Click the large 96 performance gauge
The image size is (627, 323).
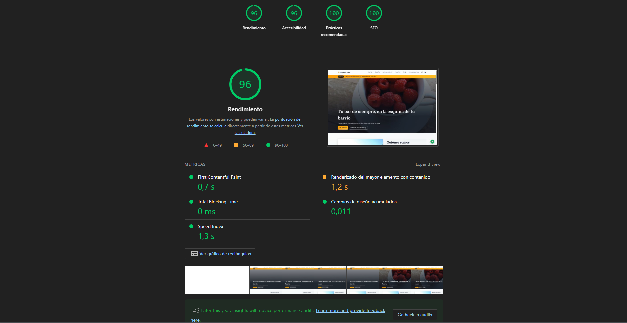coord(245,84)
